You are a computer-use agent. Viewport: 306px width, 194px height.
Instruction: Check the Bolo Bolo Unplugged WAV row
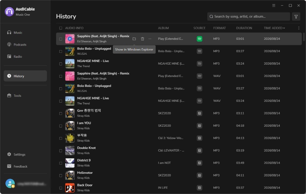pyautogui.click(x=61, y=89)
